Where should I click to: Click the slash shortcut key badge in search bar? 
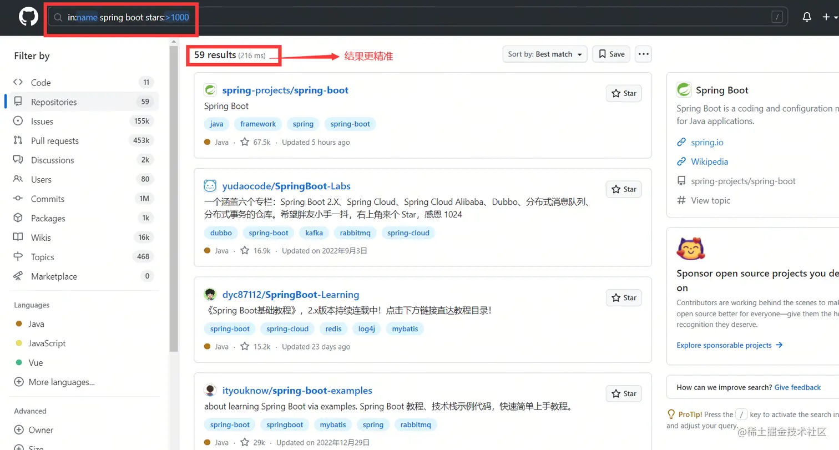coord(777,17)
